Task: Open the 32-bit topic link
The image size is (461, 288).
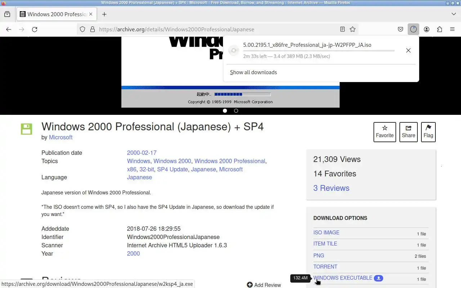Action: click(x=147, y=169)
